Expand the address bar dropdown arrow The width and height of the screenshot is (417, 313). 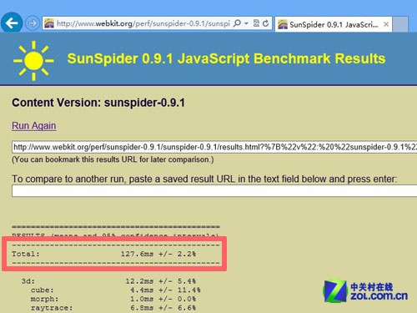(x=246, y=23)
